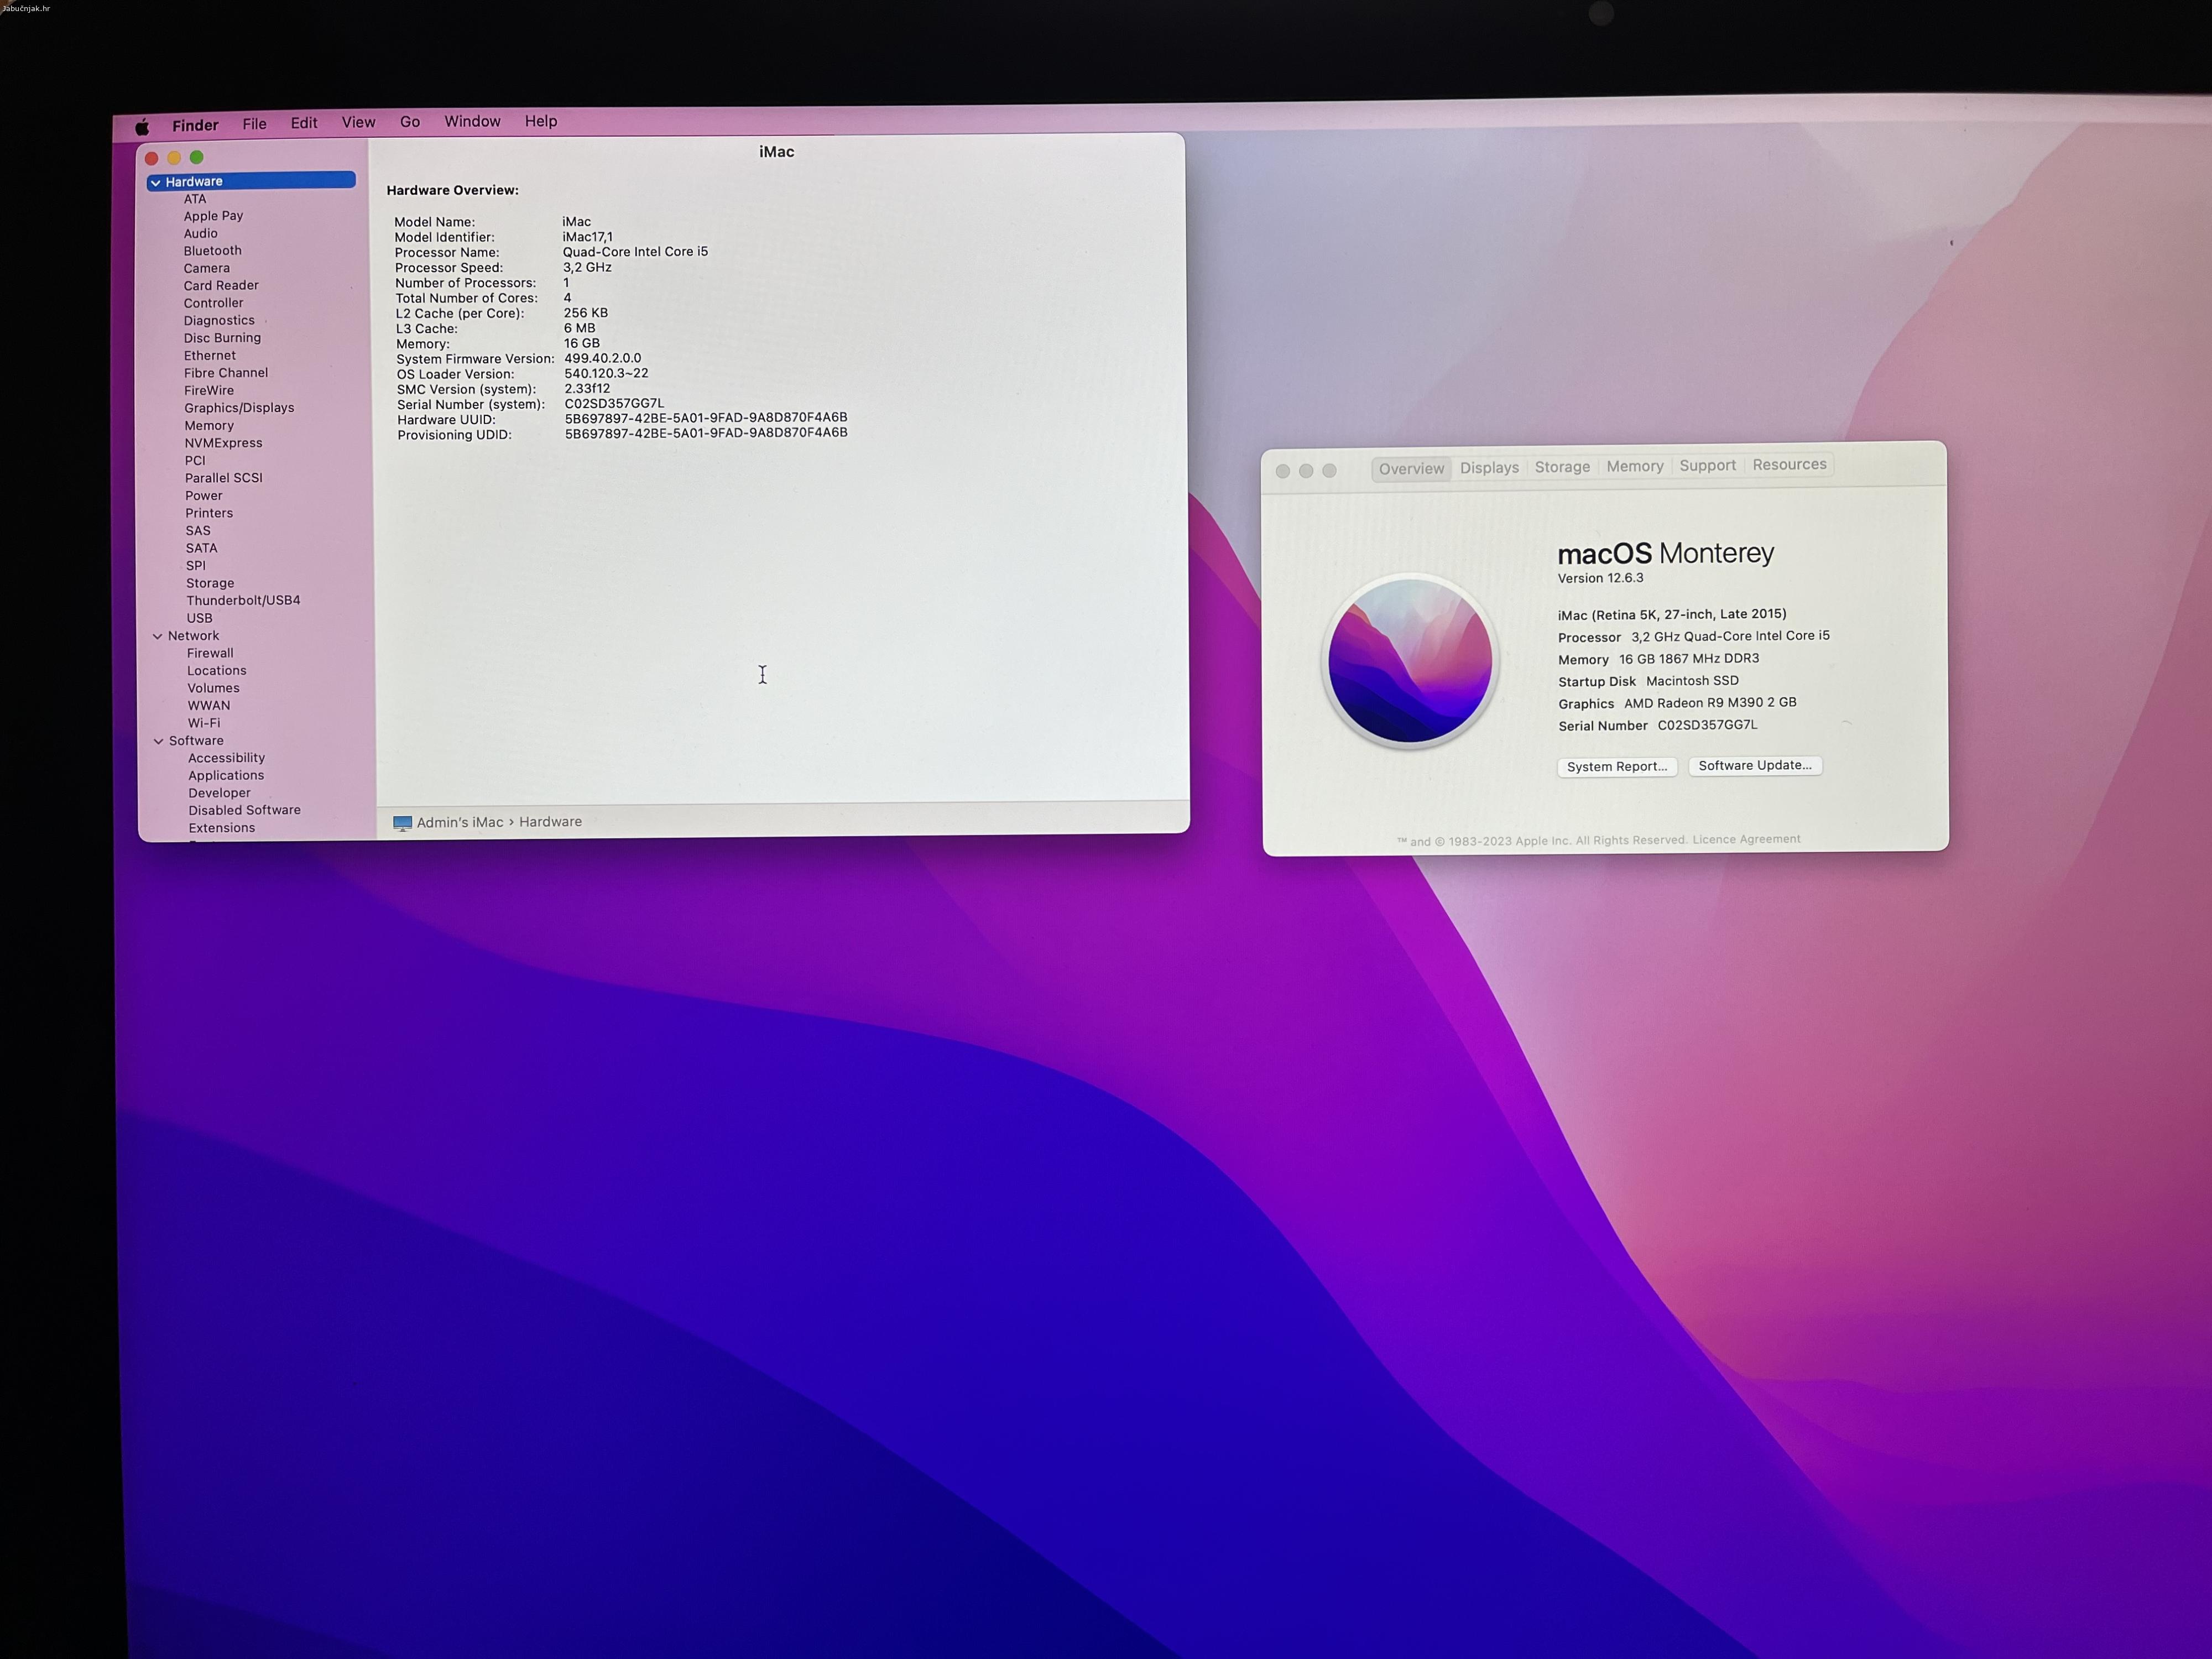The width and height of the screenshot is (2212, 1659).
Task: Open the Go menu
Action: click(410, 122)
